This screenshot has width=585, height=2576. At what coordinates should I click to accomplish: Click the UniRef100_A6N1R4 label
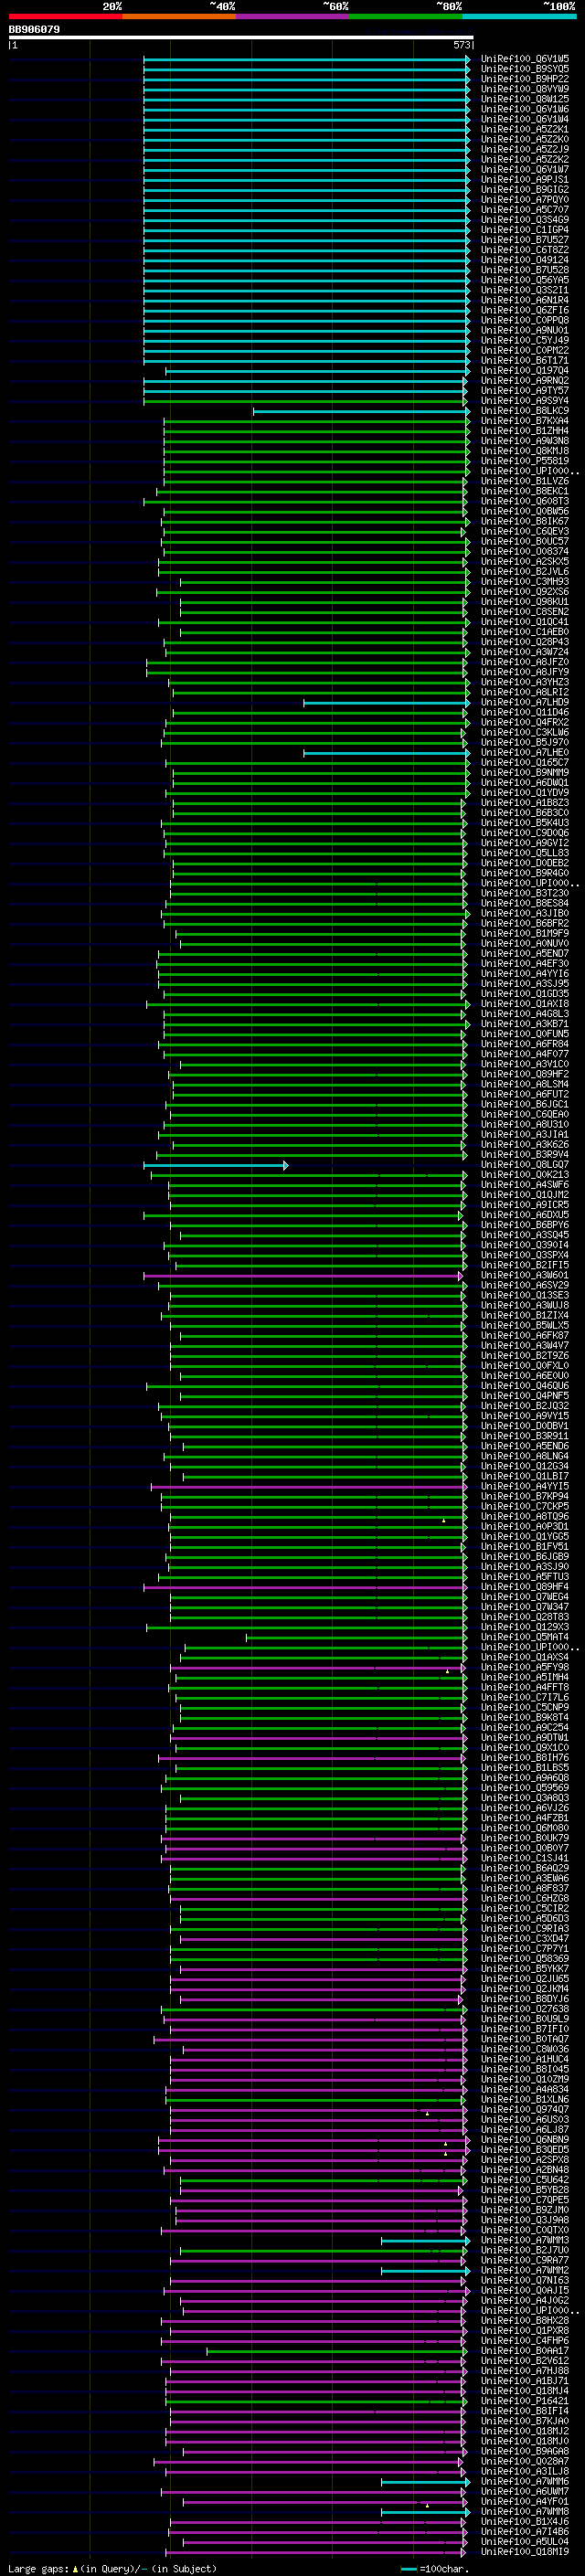pyautogui.click(x=525, y=300)
